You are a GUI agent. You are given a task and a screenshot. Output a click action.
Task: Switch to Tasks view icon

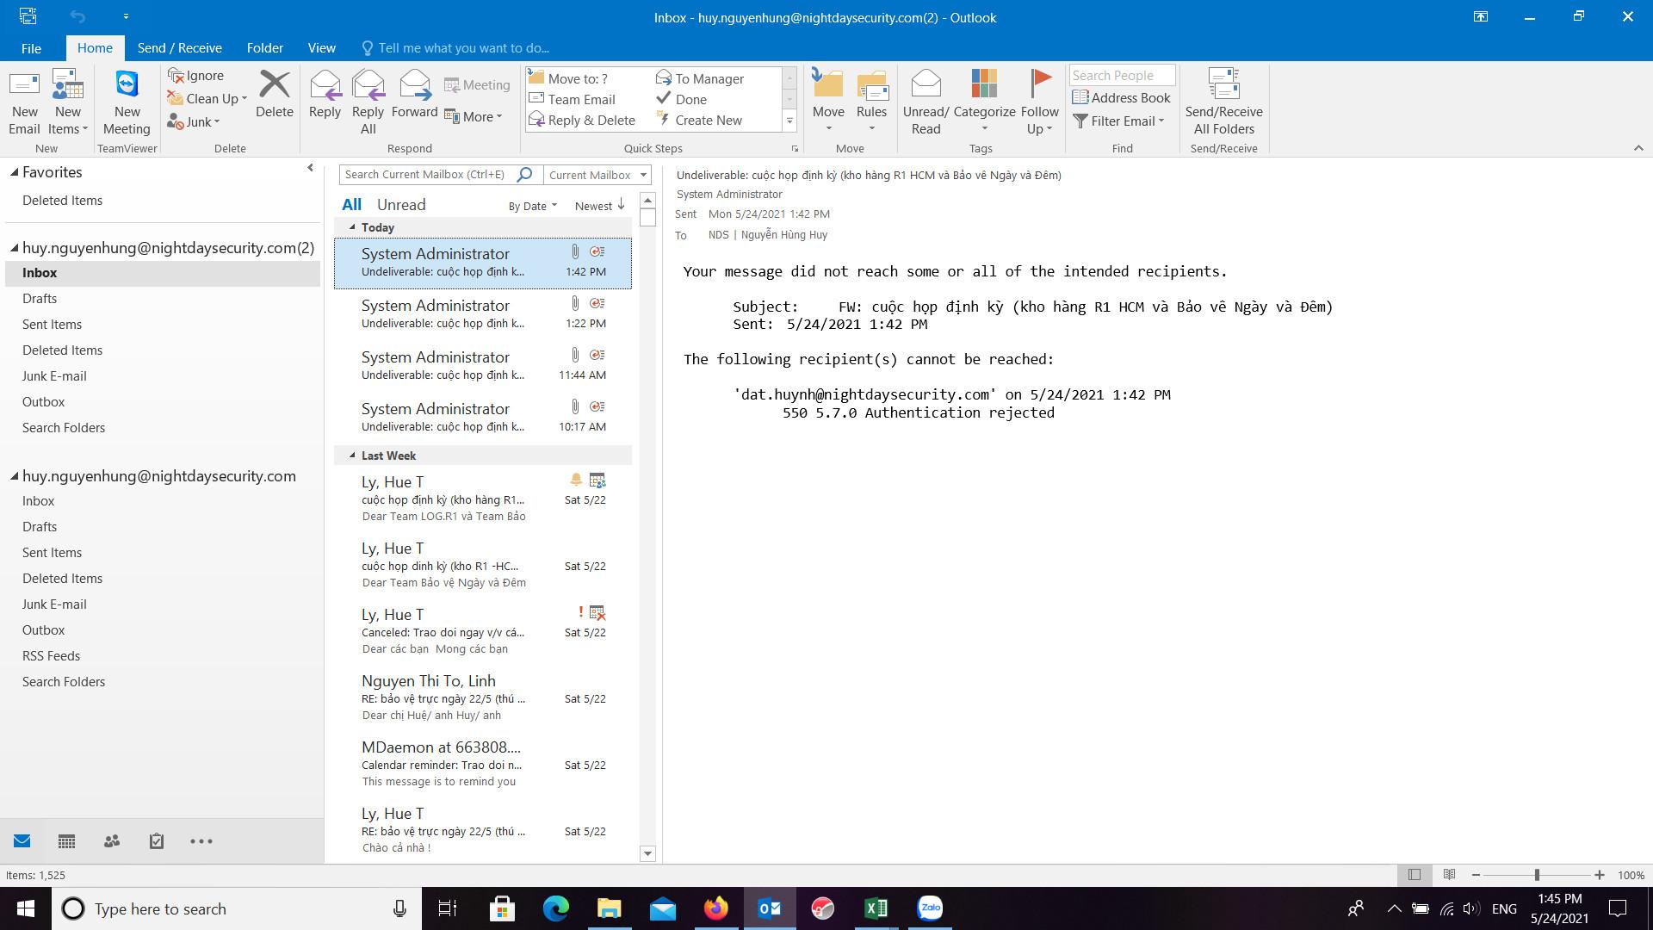tap(156, 841)
